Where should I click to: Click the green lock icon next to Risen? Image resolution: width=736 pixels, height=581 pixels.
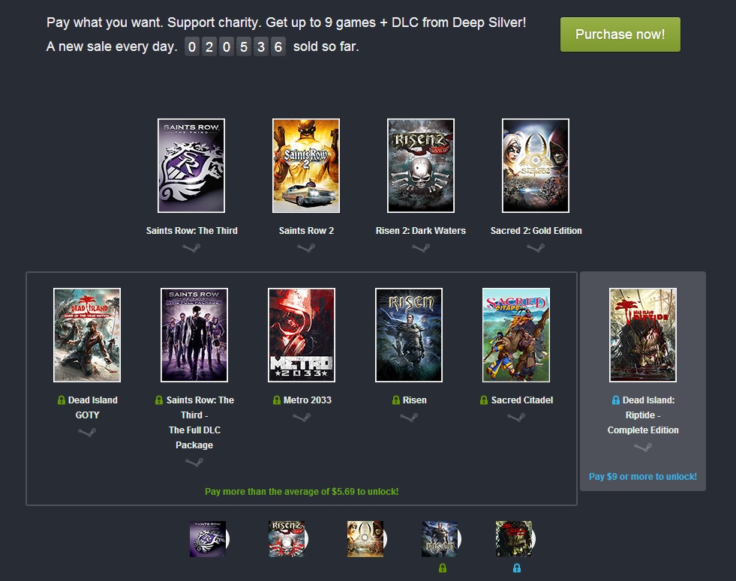coord(396,400)
